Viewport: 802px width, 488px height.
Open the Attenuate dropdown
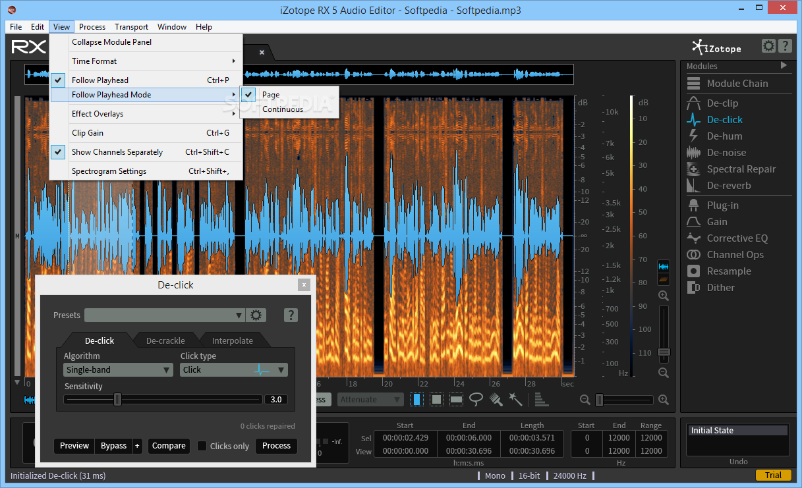370,400
